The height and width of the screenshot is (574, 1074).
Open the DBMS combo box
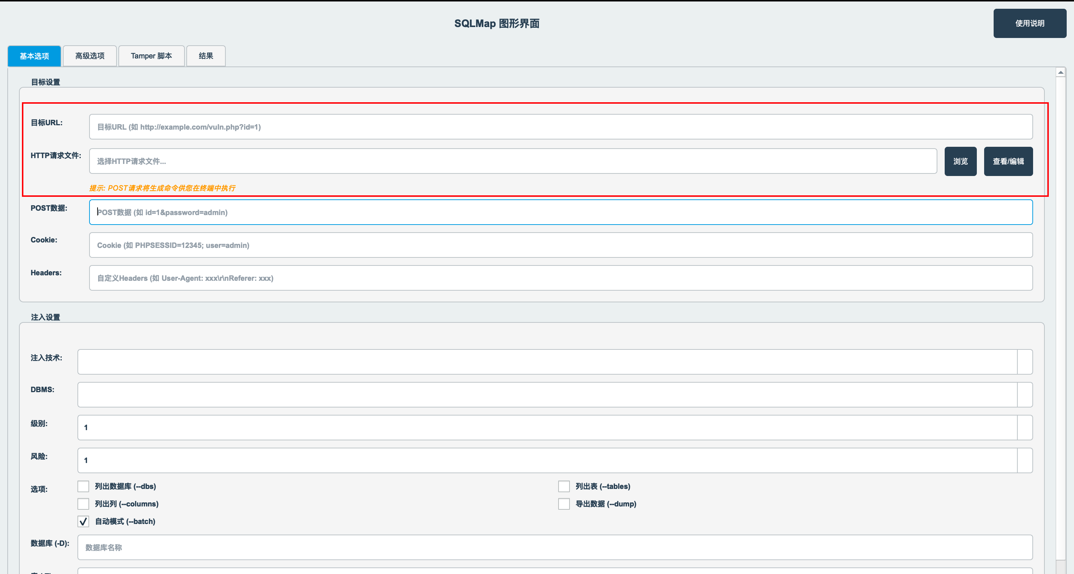1024,395
